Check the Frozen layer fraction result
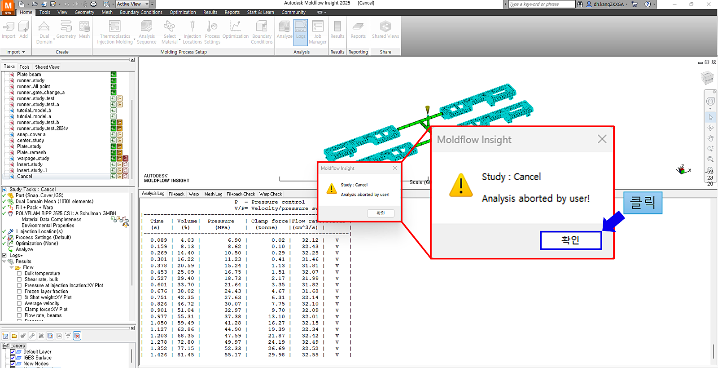 (19, 291)
